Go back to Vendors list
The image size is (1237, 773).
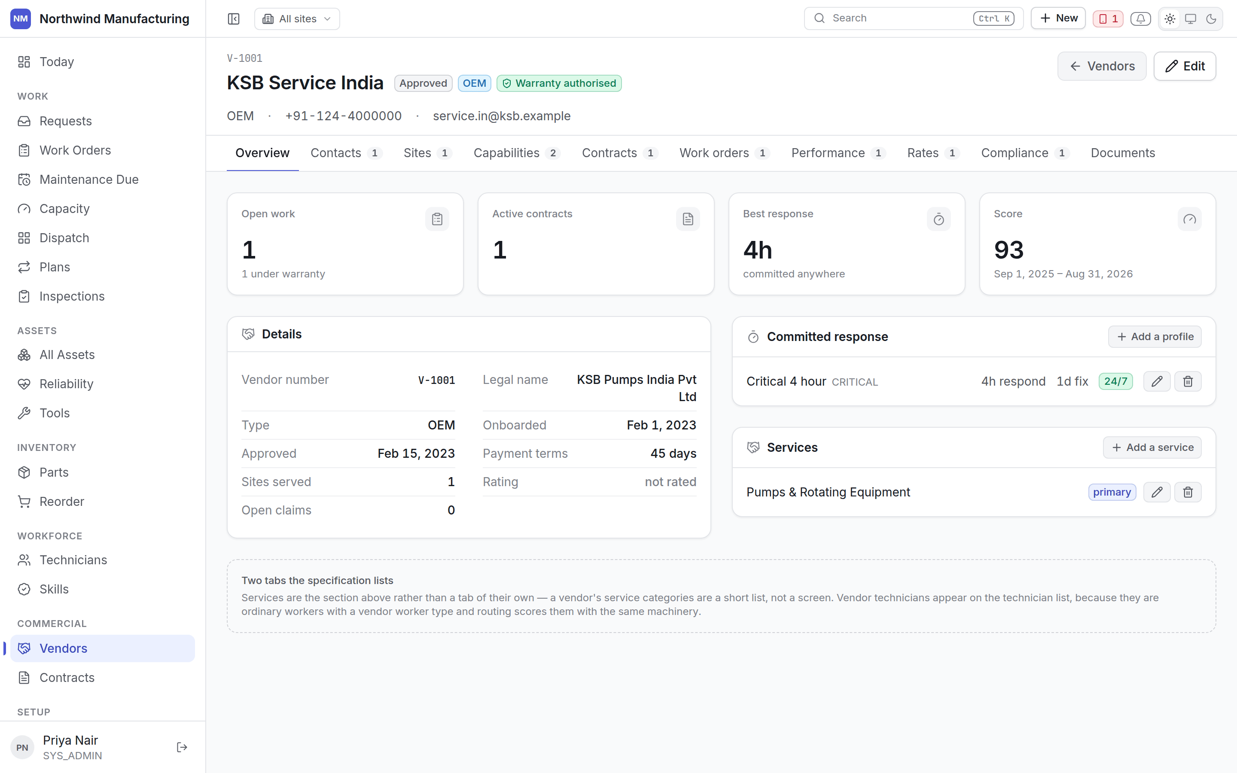click(x=1102, y=66)
